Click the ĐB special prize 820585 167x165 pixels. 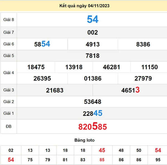point(92,127)
